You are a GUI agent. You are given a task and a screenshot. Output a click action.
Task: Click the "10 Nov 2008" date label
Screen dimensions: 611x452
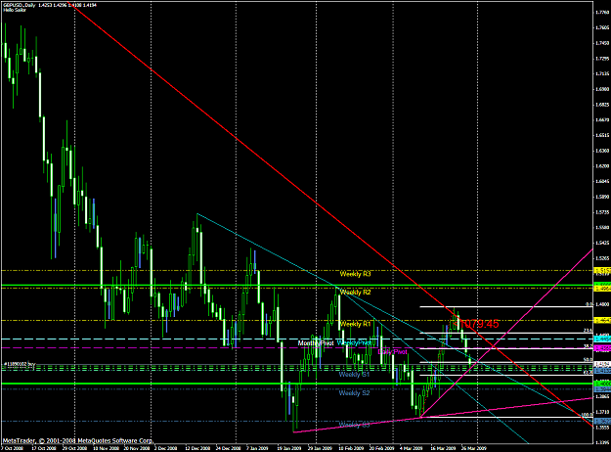106,448
